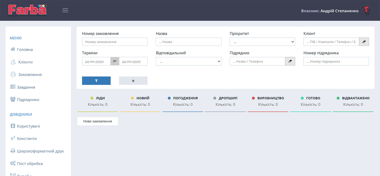Go to Головна via home icon
The image size is (380, 176).
13,49
